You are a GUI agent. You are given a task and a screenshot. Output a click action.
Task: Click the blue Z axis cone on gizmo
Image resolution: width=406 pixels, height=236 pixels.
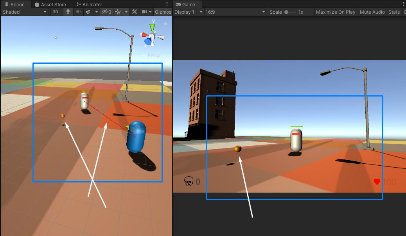[148, 41]
